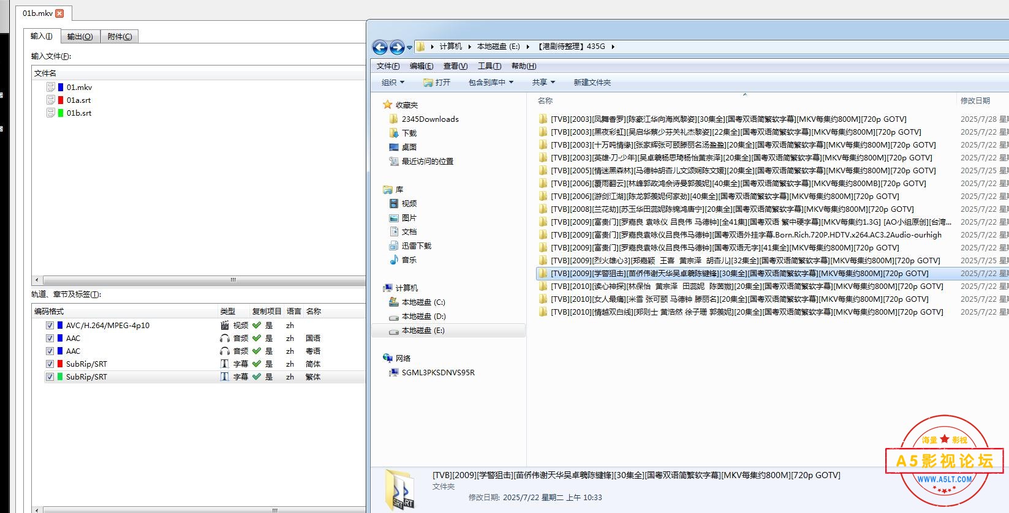
Task: Switch to the 输入 tab
Action: coord(42,36)
